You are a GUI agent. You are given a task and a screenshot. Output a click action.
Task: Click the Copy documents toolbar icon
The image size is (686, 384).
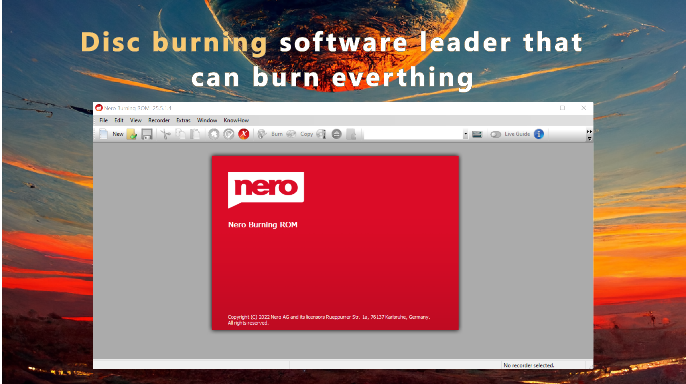(x=180, y=134)
